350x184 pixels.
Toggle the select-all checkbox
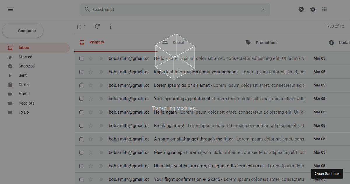click(79, 26)
